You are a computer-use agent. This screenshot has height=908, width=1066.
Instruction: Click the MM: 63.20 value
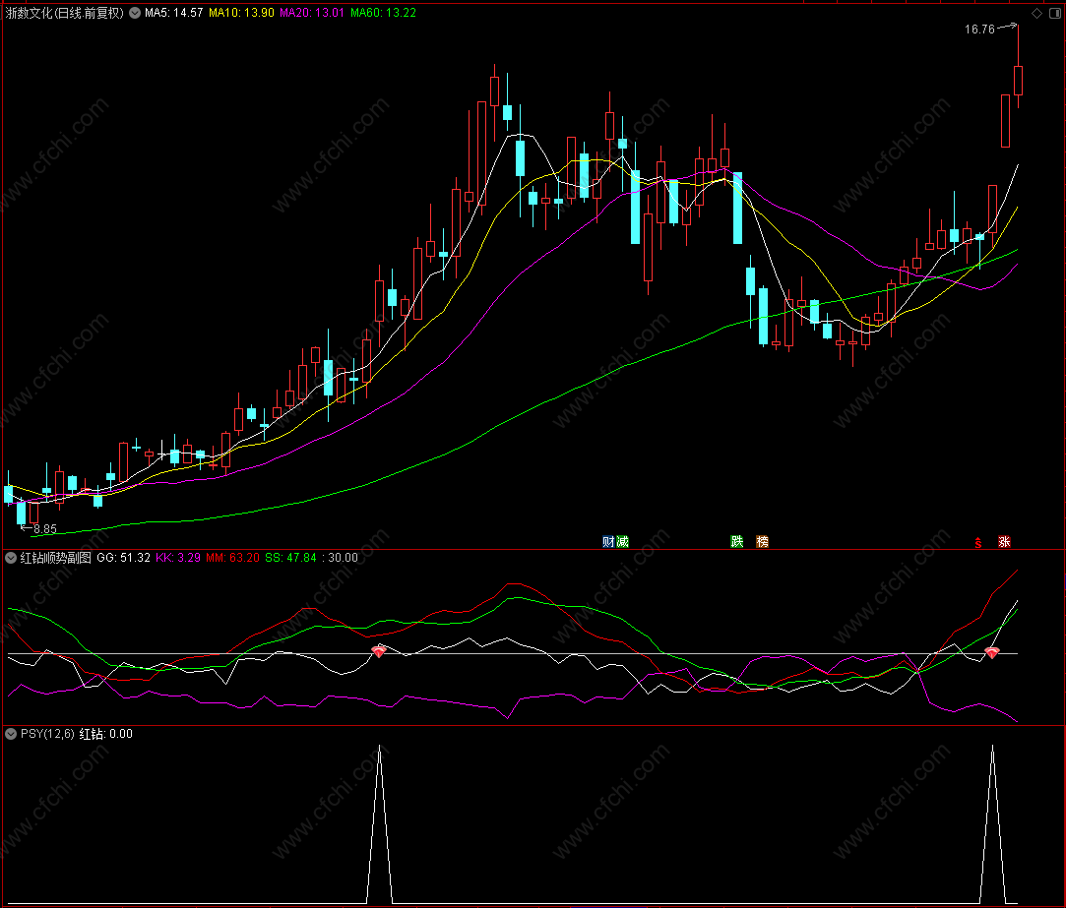(x=232, y=558)
